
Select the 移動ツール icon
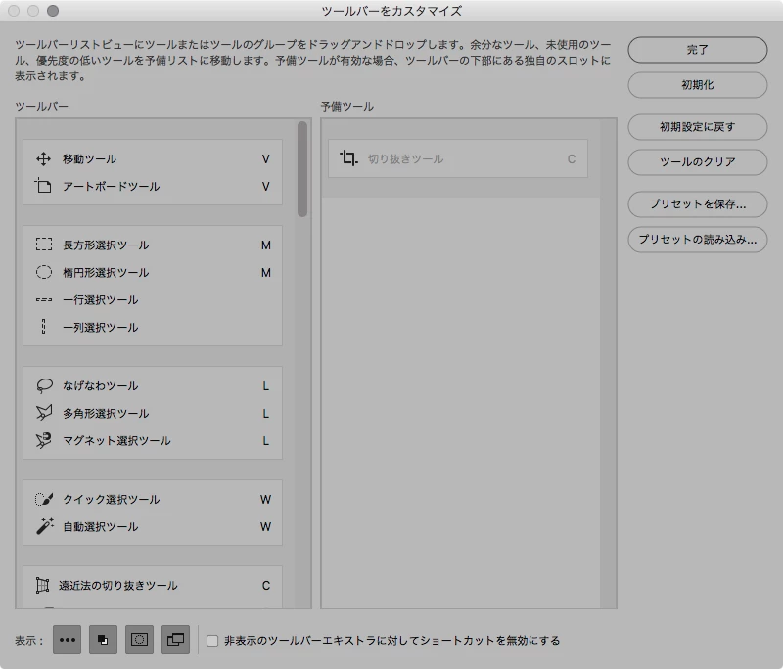click(43, 159)
